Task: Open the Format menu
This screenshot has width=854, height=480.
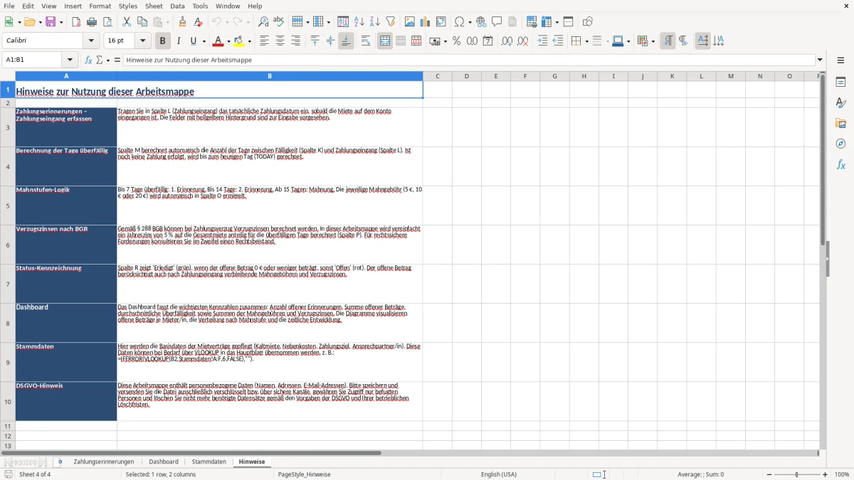Action: point(100,6)
